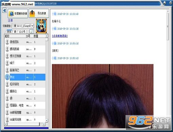The width and height of the screenshot is (173, 132).
Task: Select the 腾讯新闻 contact row
Action: pyautogui.click(x=25, y=49)
